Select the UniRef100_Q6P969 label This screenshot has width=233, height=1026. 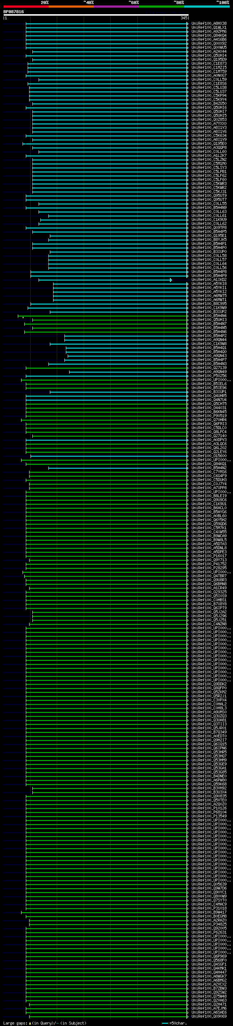pyautogui.click(x=209, y=956)
